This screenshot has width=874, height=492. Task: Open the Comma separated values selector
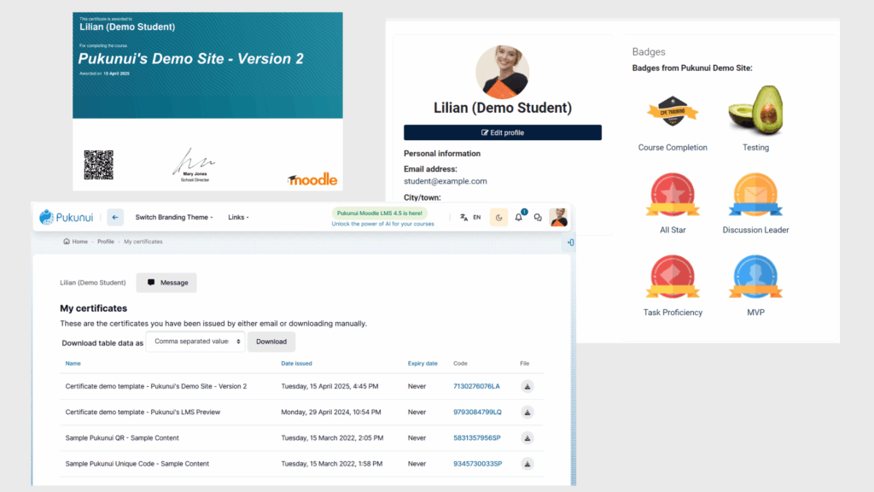[x=195, y=342]
